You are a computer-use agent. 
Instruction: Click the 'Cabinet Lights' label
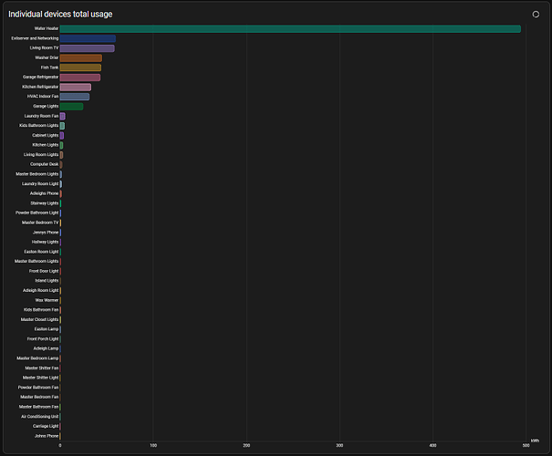coord(46,136)
